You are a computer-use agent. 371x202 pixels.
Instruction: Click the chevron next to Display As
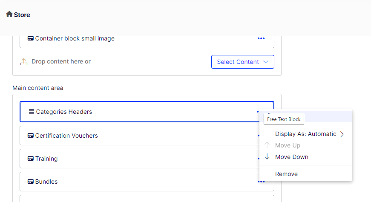coord(342,134)
